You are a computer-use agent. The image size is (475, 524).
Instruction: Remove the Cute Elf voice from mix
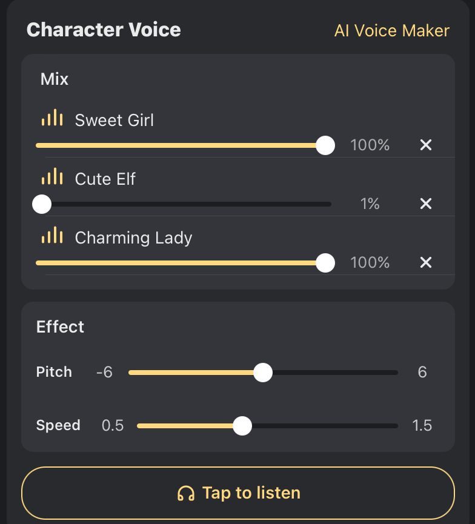(426, 204)
